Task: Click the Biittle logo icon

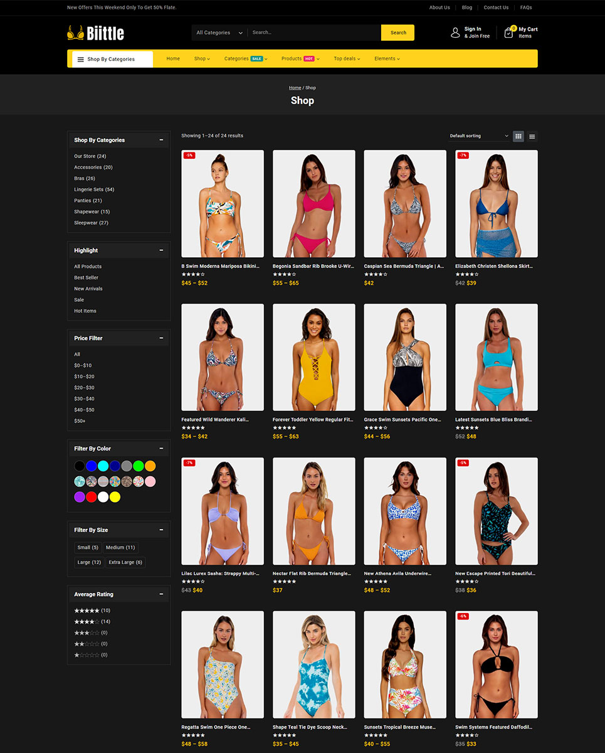Action: coord(75,33)
